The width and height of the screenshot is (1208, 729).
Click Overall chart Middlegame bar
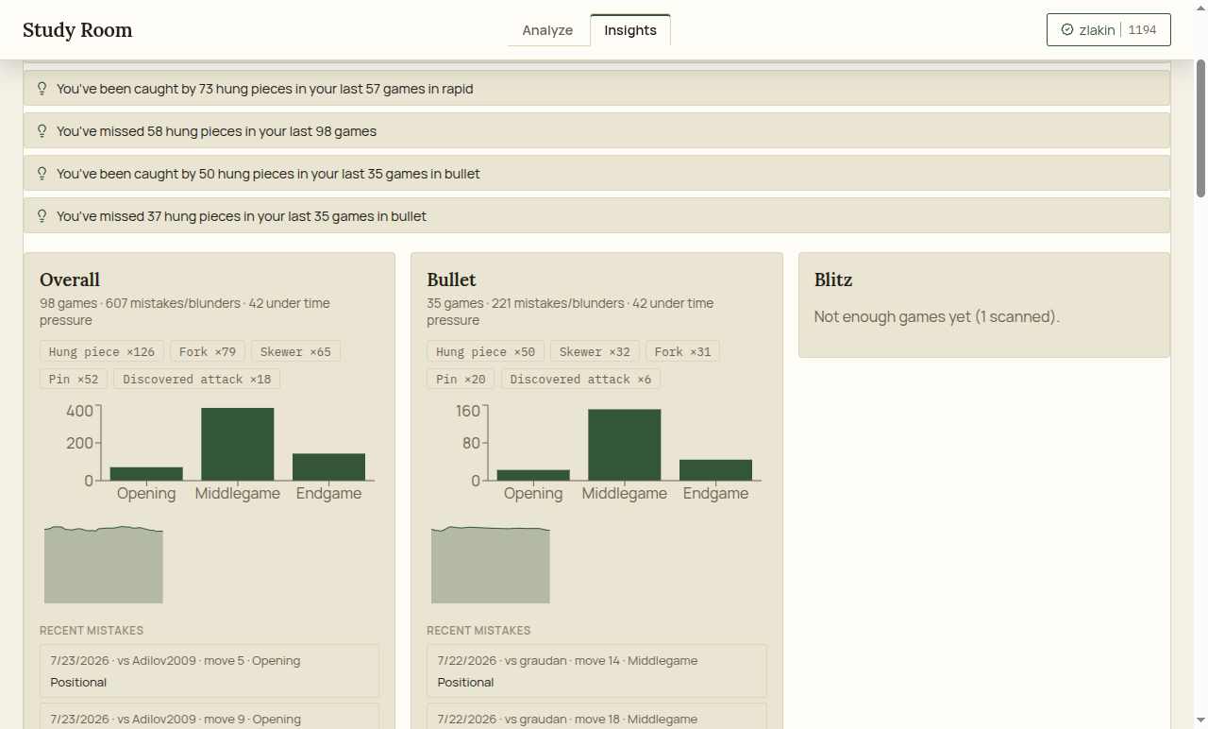(x=238, y=444)
